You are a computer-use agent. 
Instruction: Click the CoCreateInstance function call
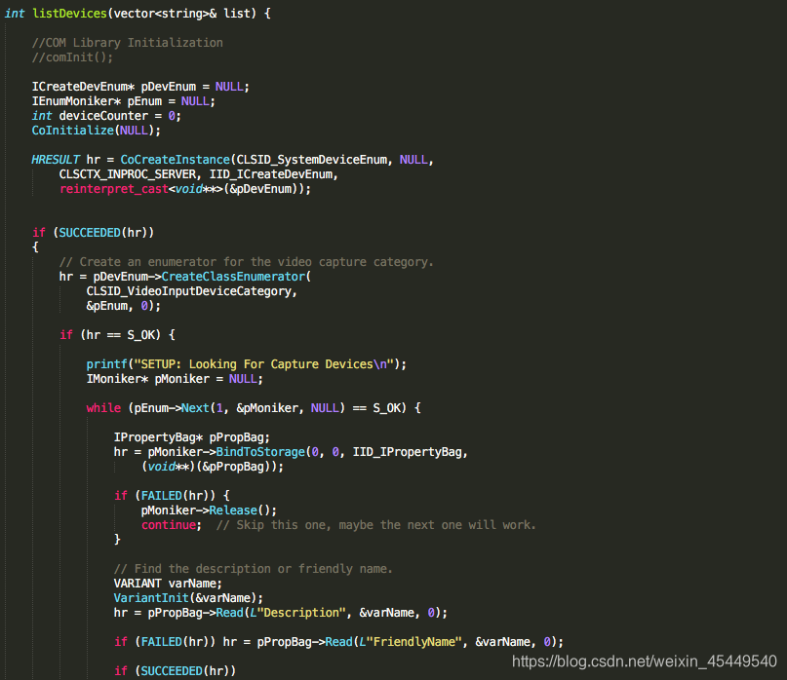(x=176, y=160)
